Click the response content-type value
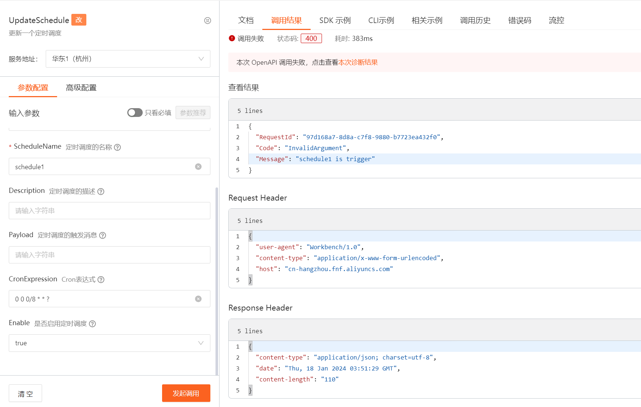This screenshot has width=641, height=407. tap(374, 357)
